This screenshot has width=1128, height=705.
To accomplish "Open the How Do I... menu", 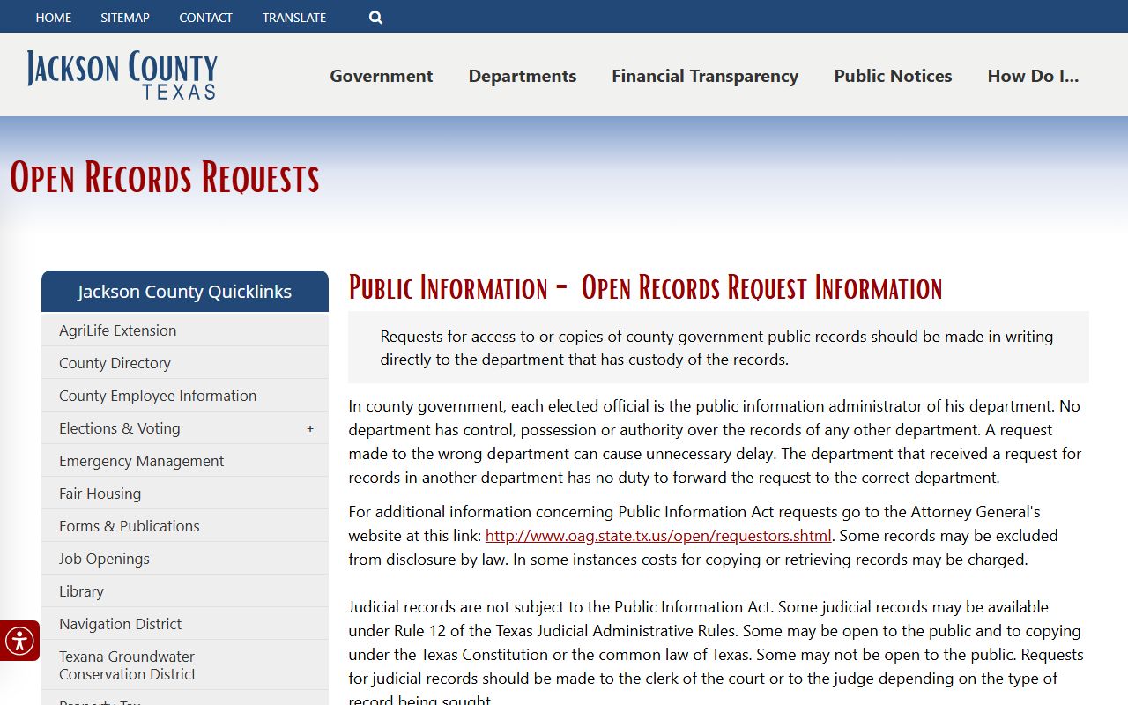I will click(x=1033, y=76).
